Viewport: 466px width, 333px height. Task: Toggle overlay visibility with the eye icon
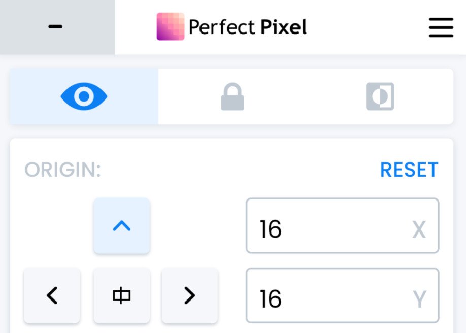tap(84, 96)
